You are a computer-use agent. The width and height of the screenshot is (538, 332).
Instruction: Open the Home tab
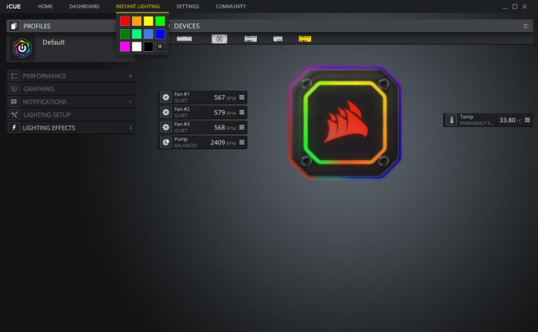coord(46,6)
